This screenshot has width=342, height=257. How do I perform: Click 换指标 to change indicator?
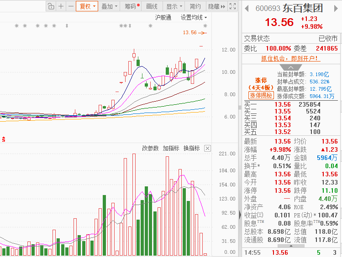click(191, 149)
